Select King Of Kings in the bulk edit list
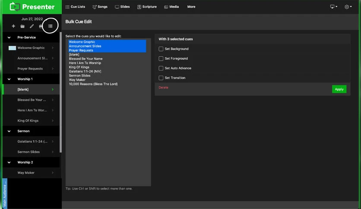The width and height of the screenshot is (361, 209). coord(107,67)
